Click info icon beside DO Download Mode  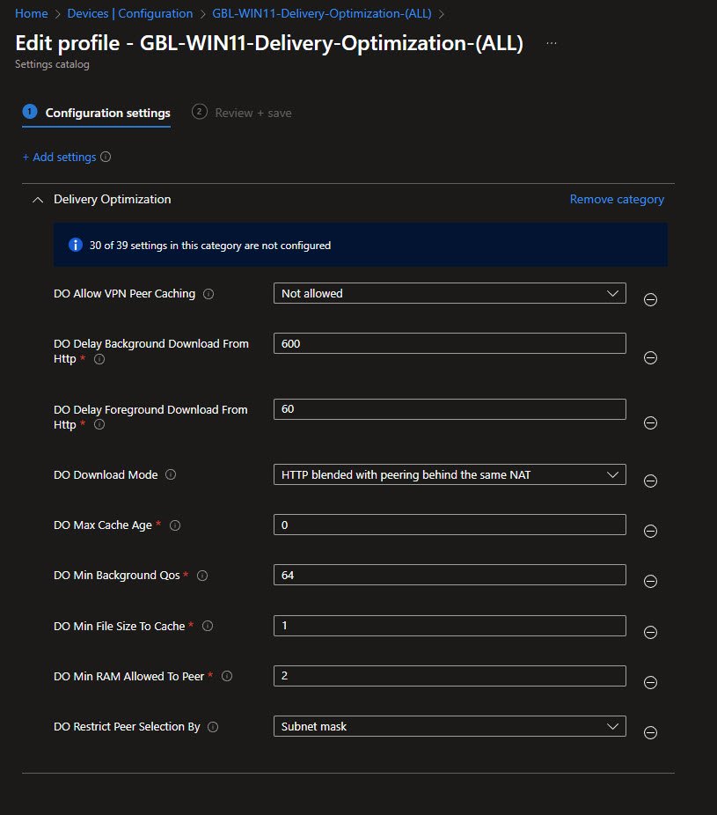point(171,474)
